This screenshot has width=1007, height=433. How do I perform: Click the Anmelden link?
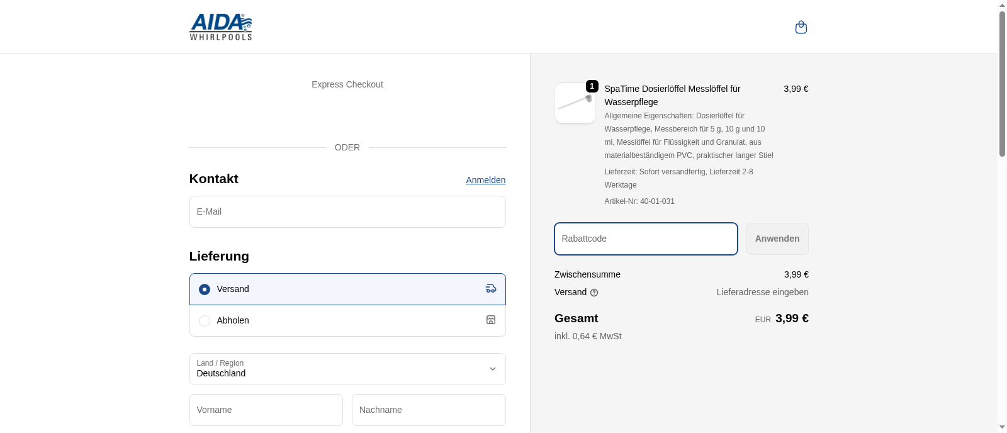(x=485, y=180)
